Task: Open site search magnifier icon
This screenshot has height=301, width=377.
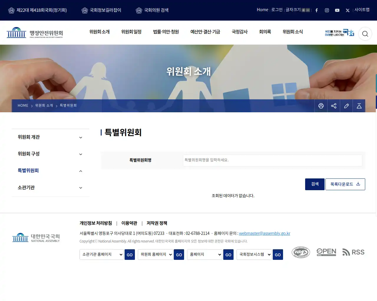Action: (365, 34)
